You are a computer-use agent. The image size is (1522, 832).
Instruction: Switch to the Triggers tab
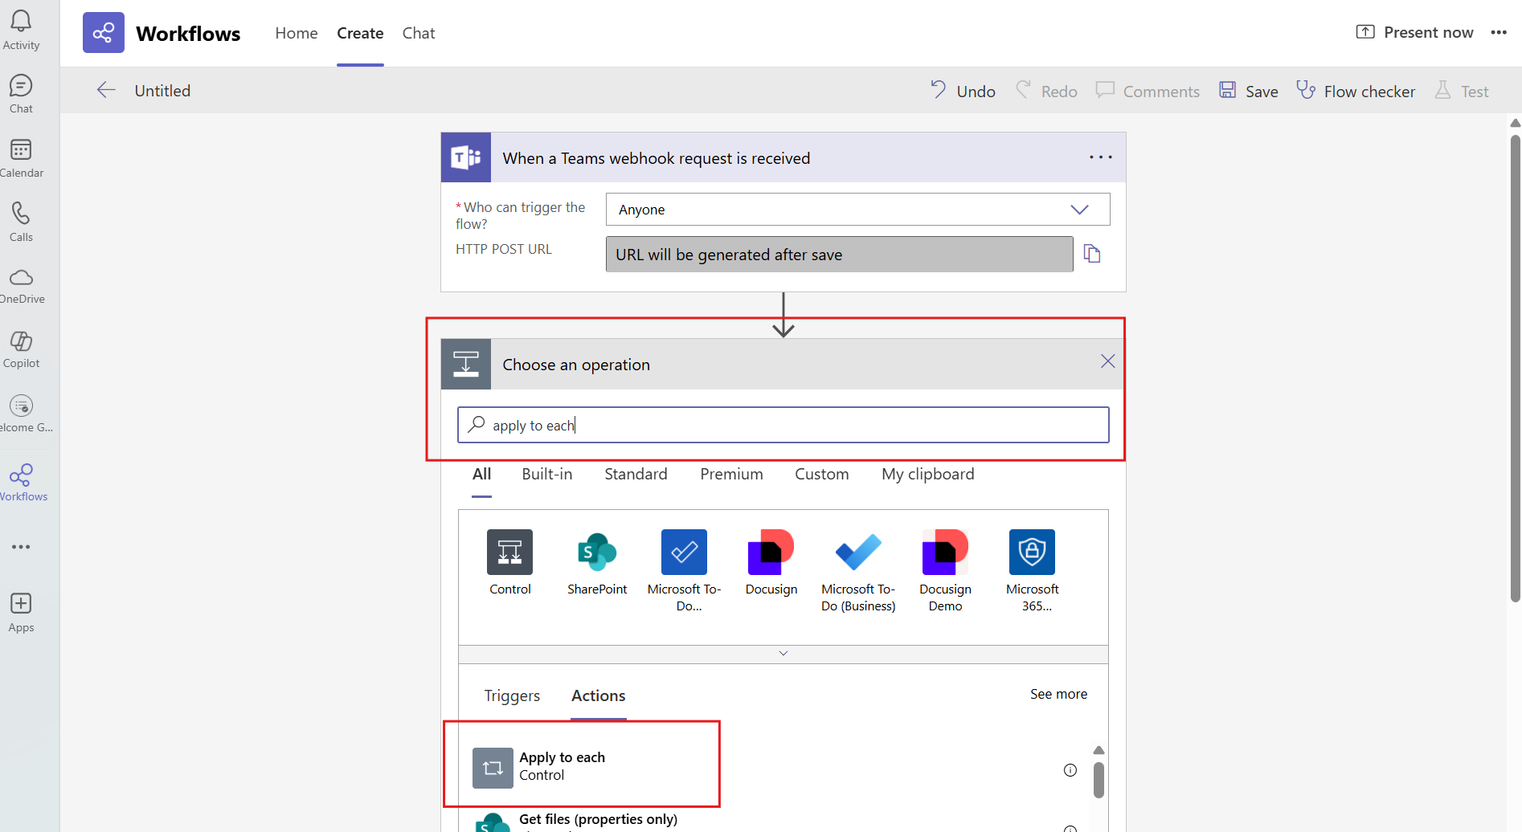[512, 695]
